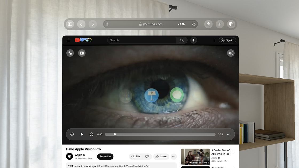Click the #VisionPro hashtag
This screenshot has width=299, height=168.
point(143,166)
